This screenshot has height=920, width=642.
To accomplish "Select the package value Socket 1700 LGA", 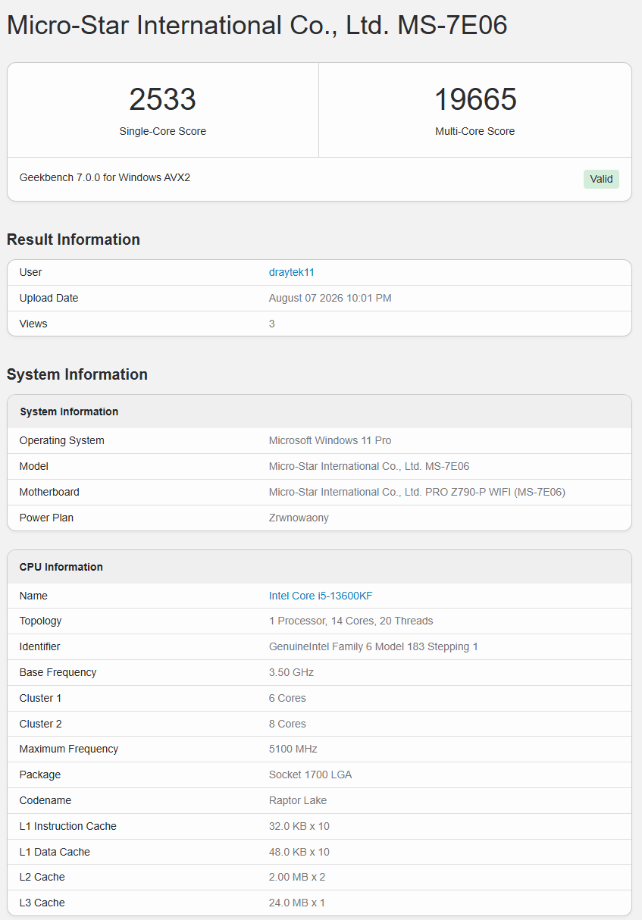I will pos(310,774).
